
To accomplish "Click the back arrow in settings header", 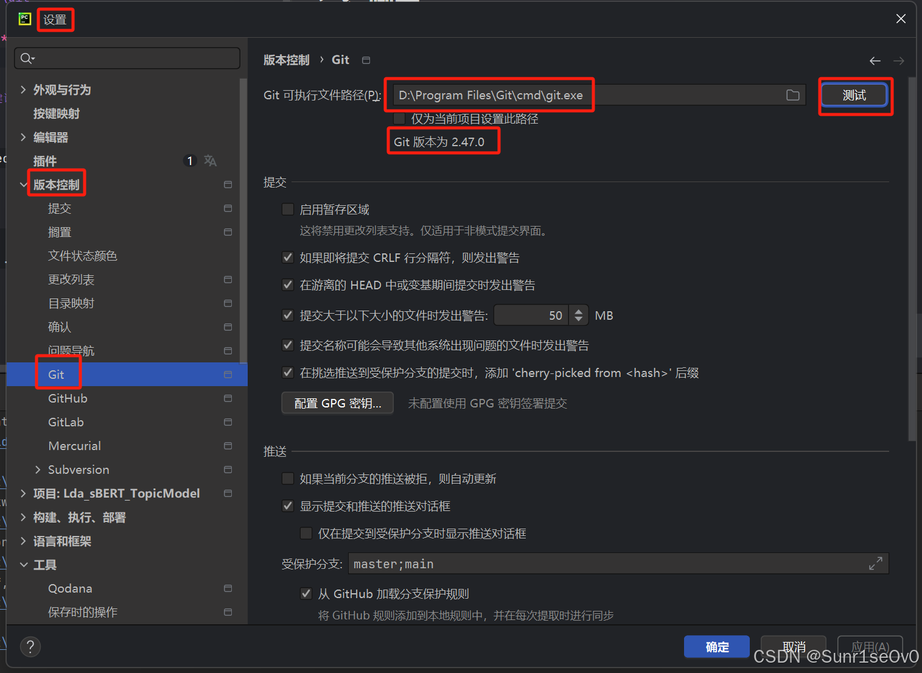I will [875, 61].
